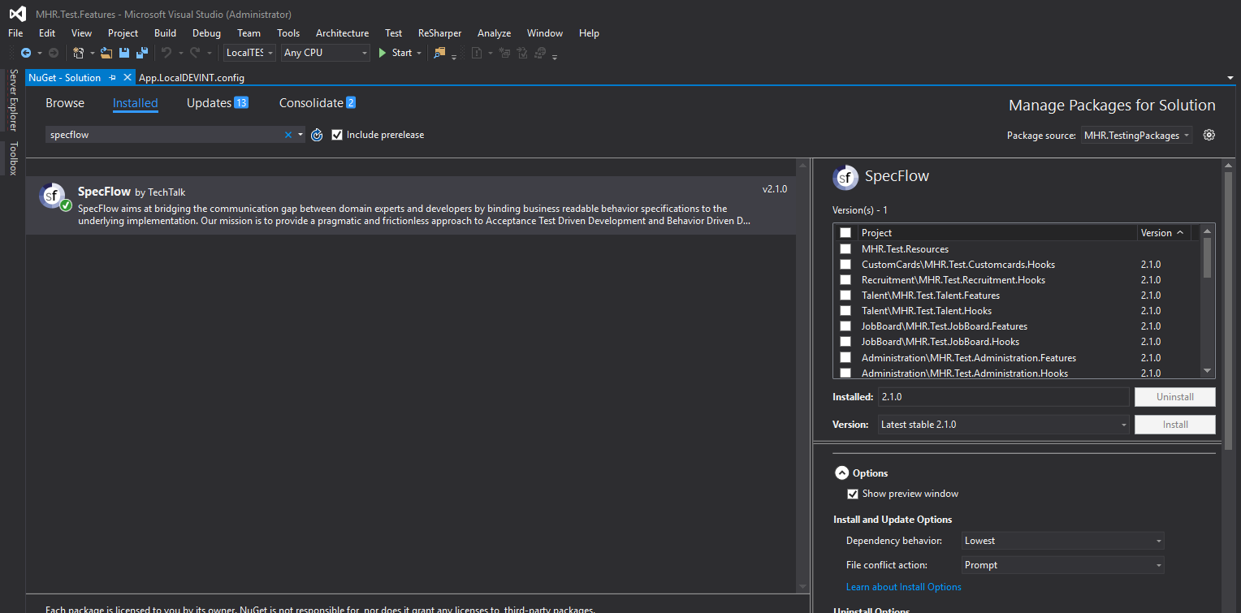Check the MHR.Test.Resources project checkbox
The width and height of the screenshot is (1241, 613).
point(845,249)
